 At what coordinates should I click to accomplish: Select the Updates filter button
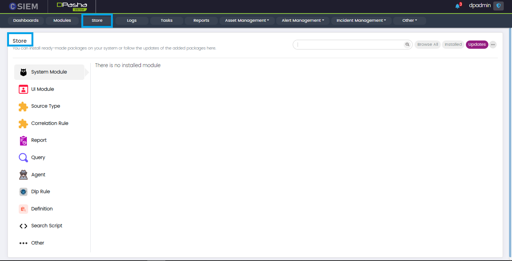coord(477,45)
